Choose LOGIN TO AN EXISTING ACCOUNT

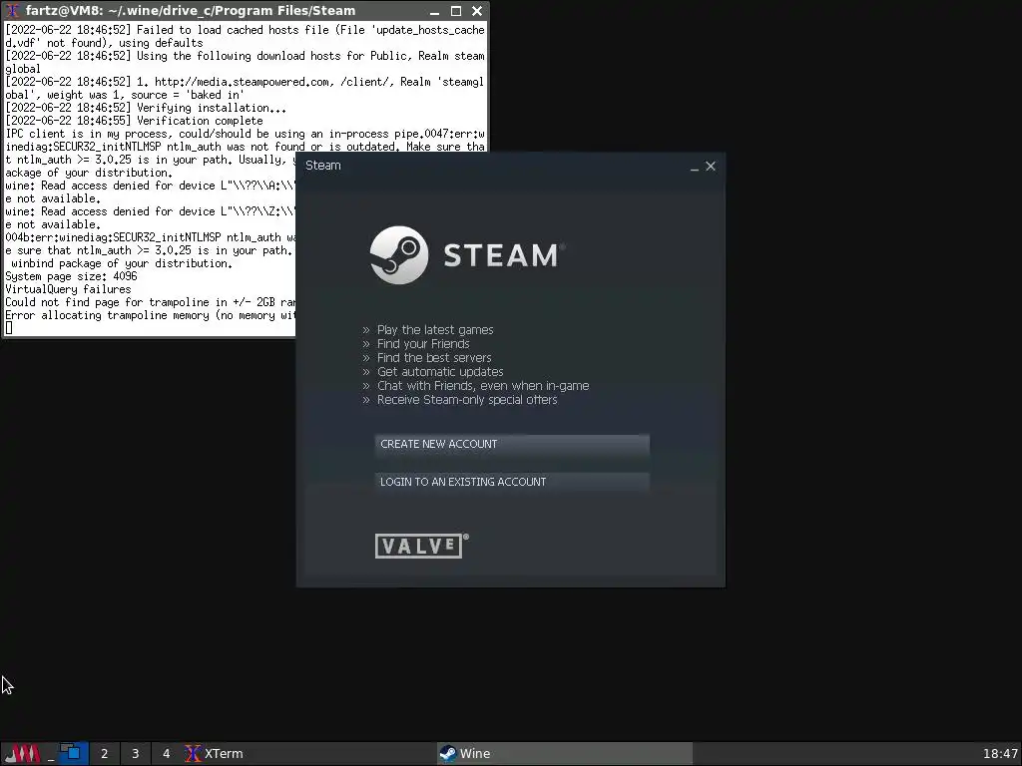512,482
